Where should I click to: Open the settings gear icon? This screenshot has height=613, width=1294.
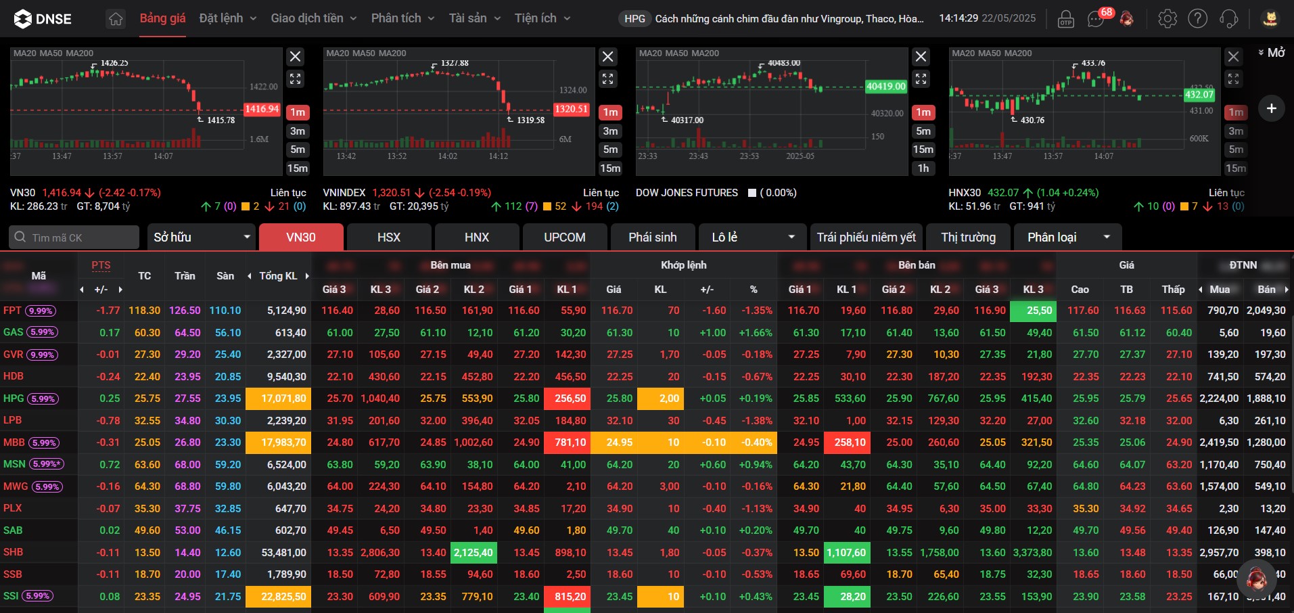pos(1168,19)
